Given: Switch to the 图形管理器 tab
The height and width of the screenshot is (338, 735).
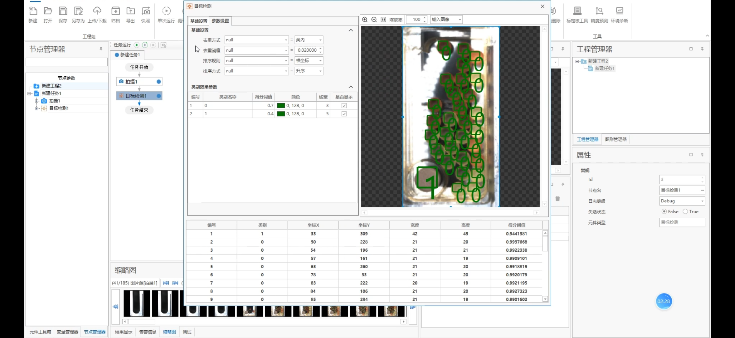Looking at the screenshot, I should pos(616,140).
